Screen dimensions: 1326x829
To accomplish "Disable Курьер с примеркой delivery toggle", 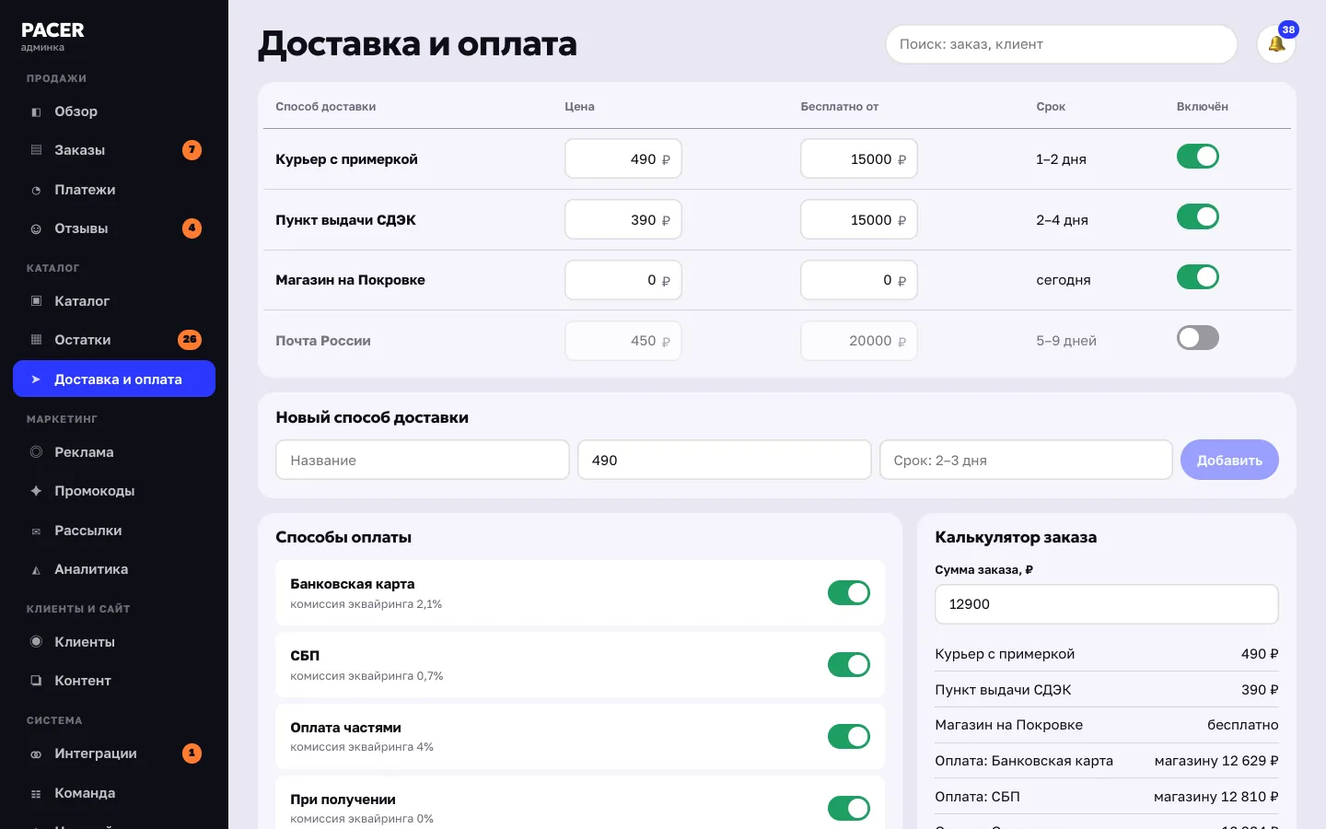I will [x=1197, y=157].
